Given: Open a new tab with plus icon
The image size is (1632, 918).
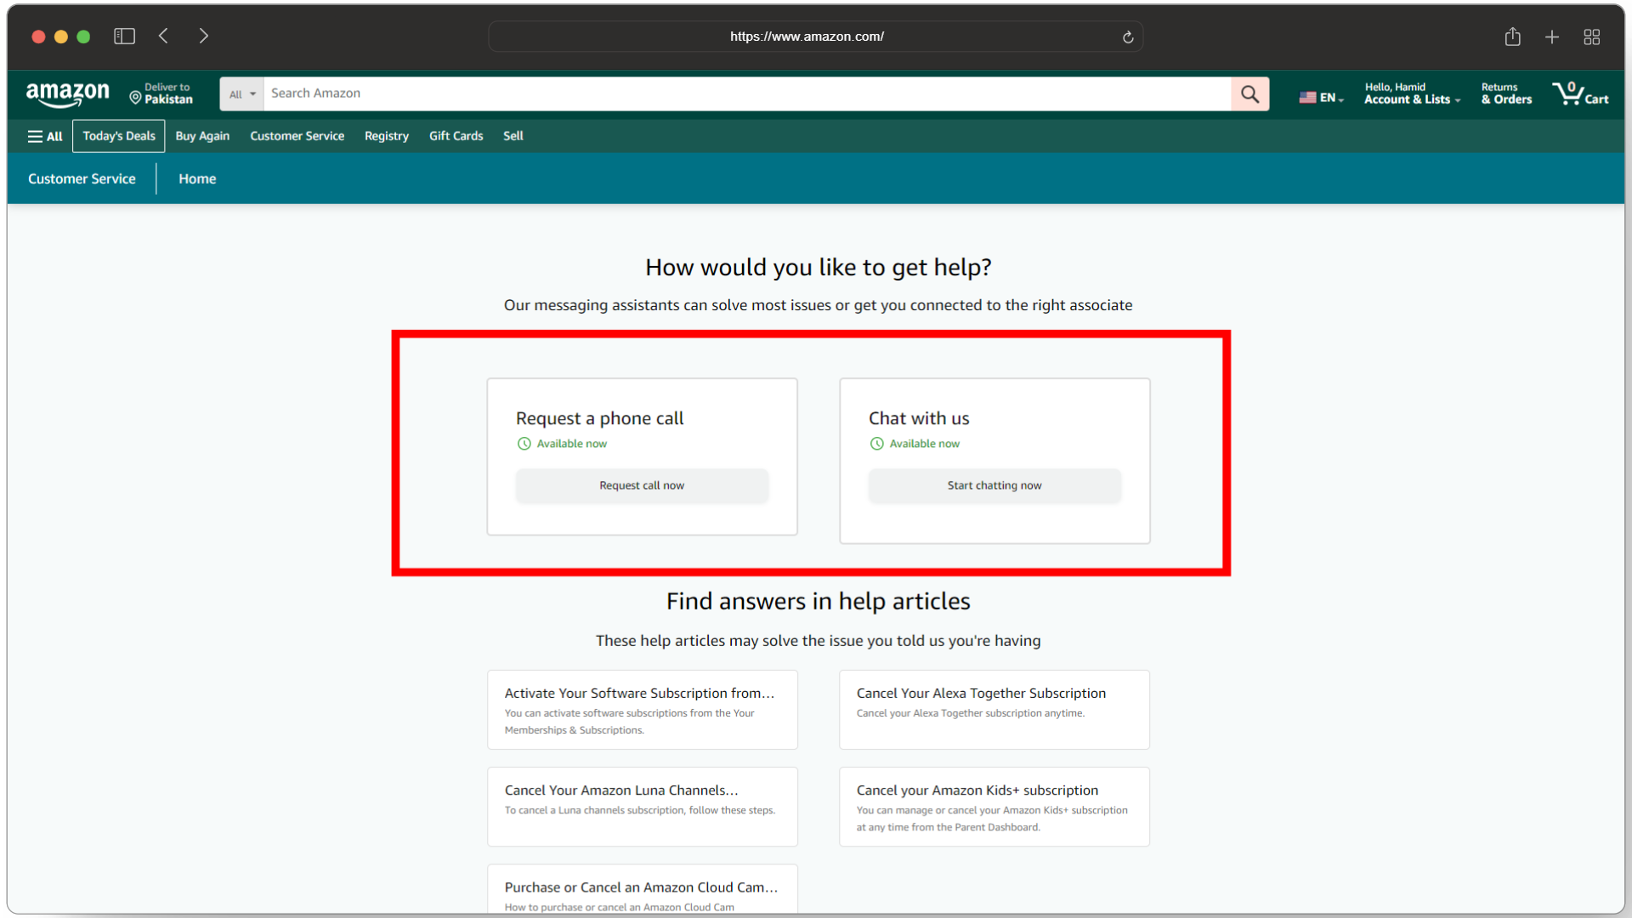Looking at the screenshot, I should click(1552, 37).
